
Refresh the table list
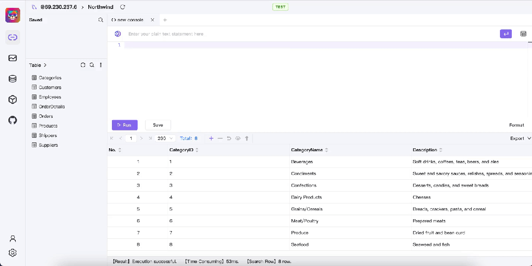point(83,65)
